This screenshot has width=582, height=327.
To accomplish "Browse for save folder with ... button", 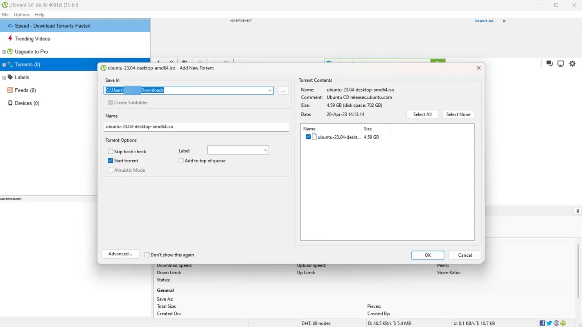I will [x=283, y=90].
